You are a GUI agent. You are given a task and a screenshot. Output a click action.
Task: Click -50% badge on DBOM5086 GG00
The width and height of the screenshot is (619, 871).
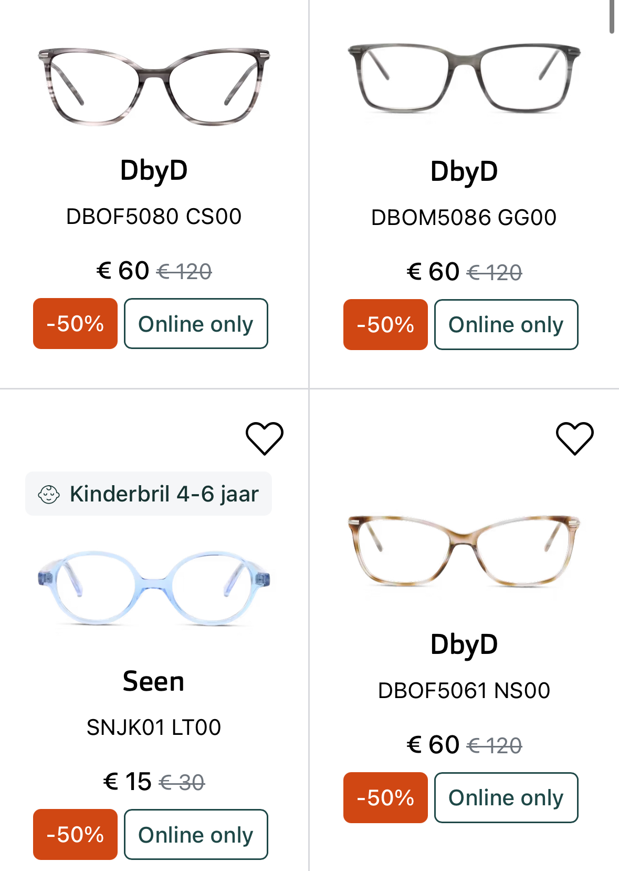[385, 325]
